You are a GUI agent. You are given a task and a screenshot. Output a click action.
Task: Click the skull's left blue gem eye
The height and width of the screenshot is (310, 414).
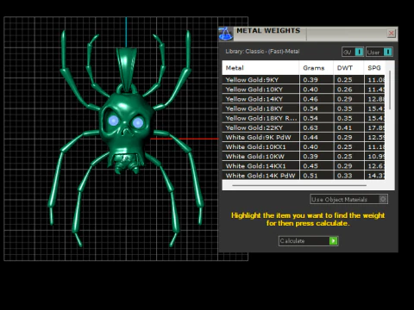click(114, 121)
